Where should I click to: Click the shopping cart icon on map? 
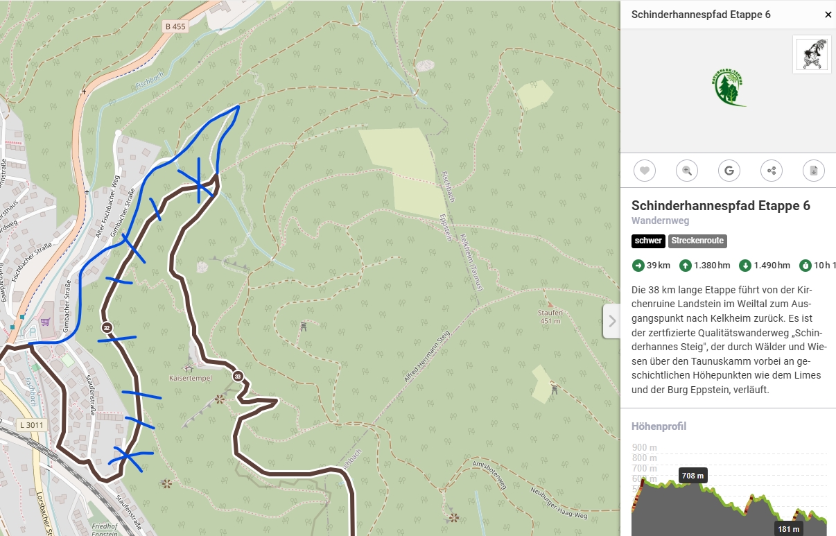45,321
